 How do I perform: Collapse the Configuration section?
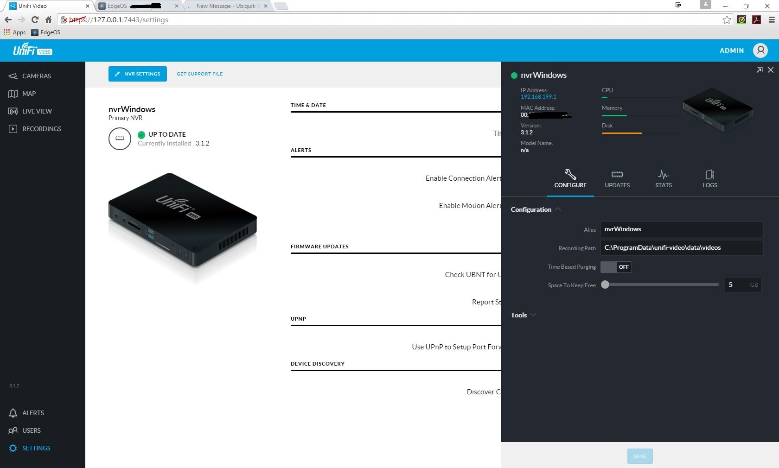pos(536,209)
